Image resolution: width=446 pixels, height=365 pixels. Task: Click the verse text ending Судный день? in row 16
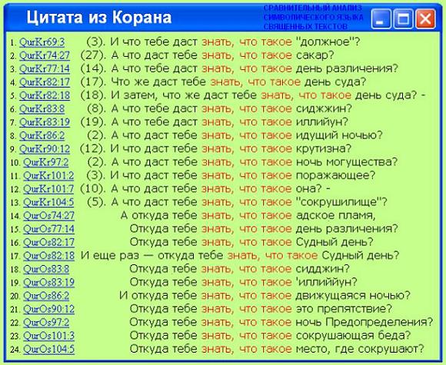pyautogui.click(x=251, y=243)
